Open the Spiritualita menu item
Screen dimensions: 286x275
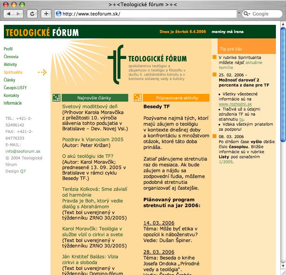pyautogui.click(x=13, y=72)
